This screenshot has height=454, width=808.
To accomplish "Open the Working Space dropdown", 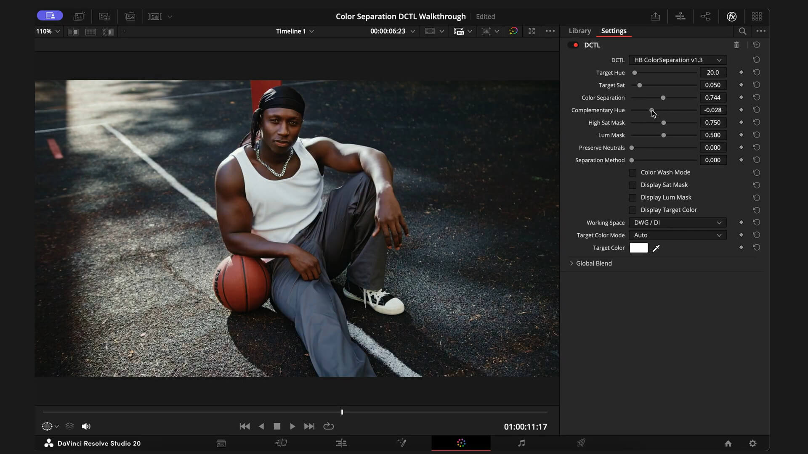I will 678,223.
